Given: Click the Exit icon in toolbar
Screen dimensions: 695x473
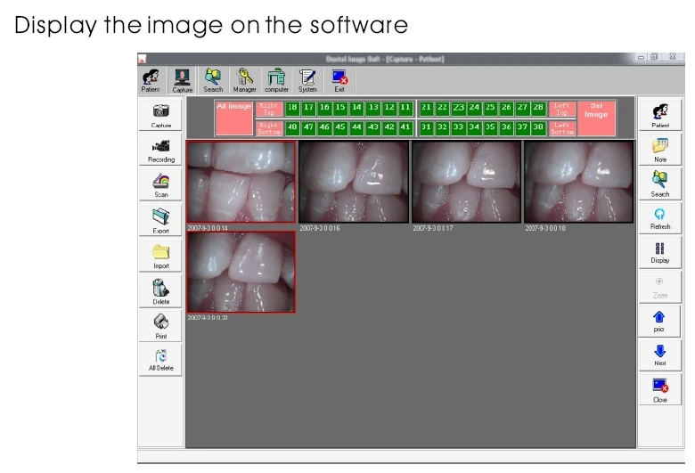Looking at the screenshot, I should (x=339, y=80).
